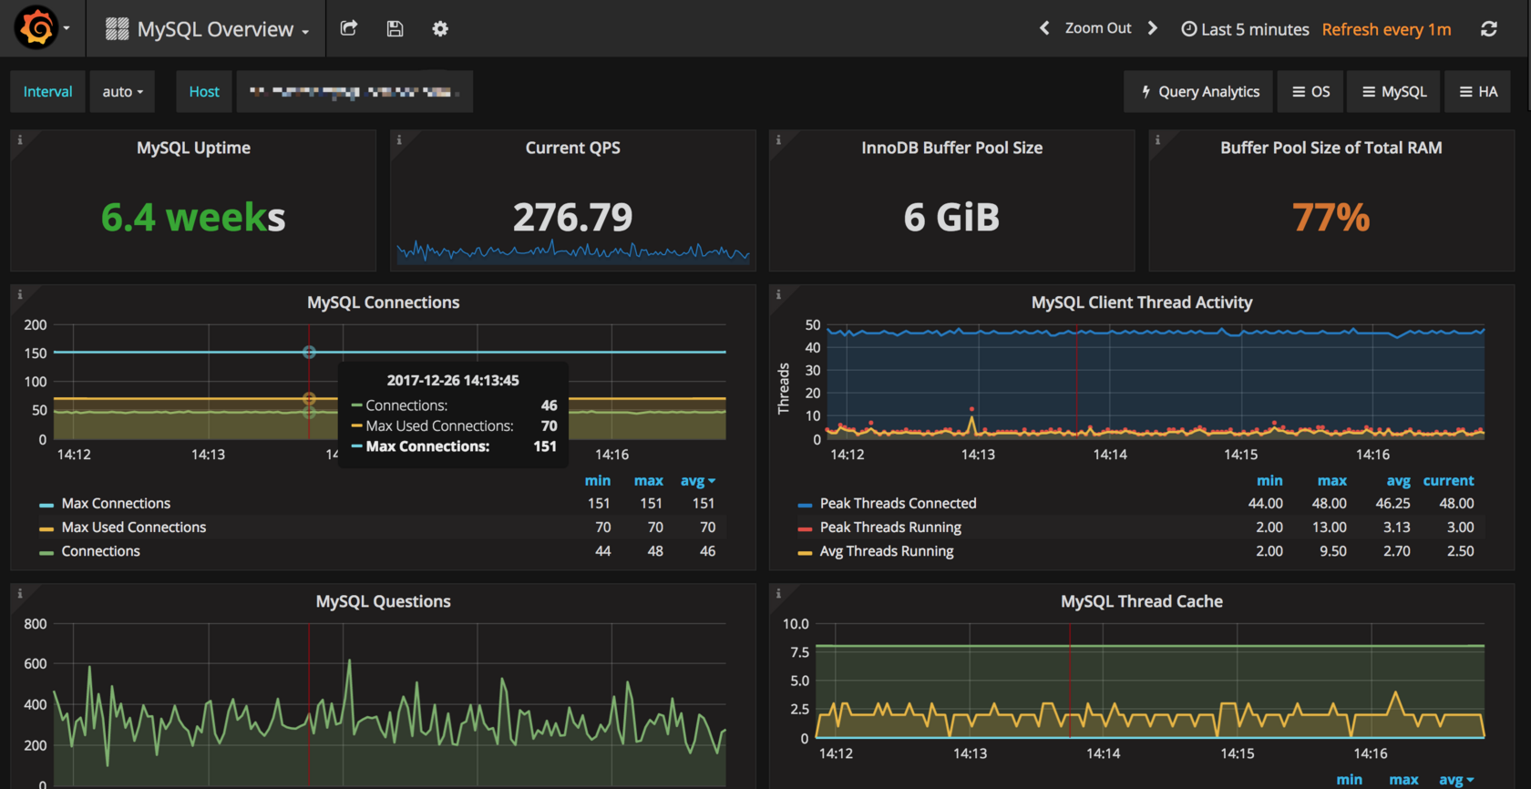Sort Client Thread Activity legend by current
The width and height of the screenshot is (1531, 789).
pos(1448,481)
